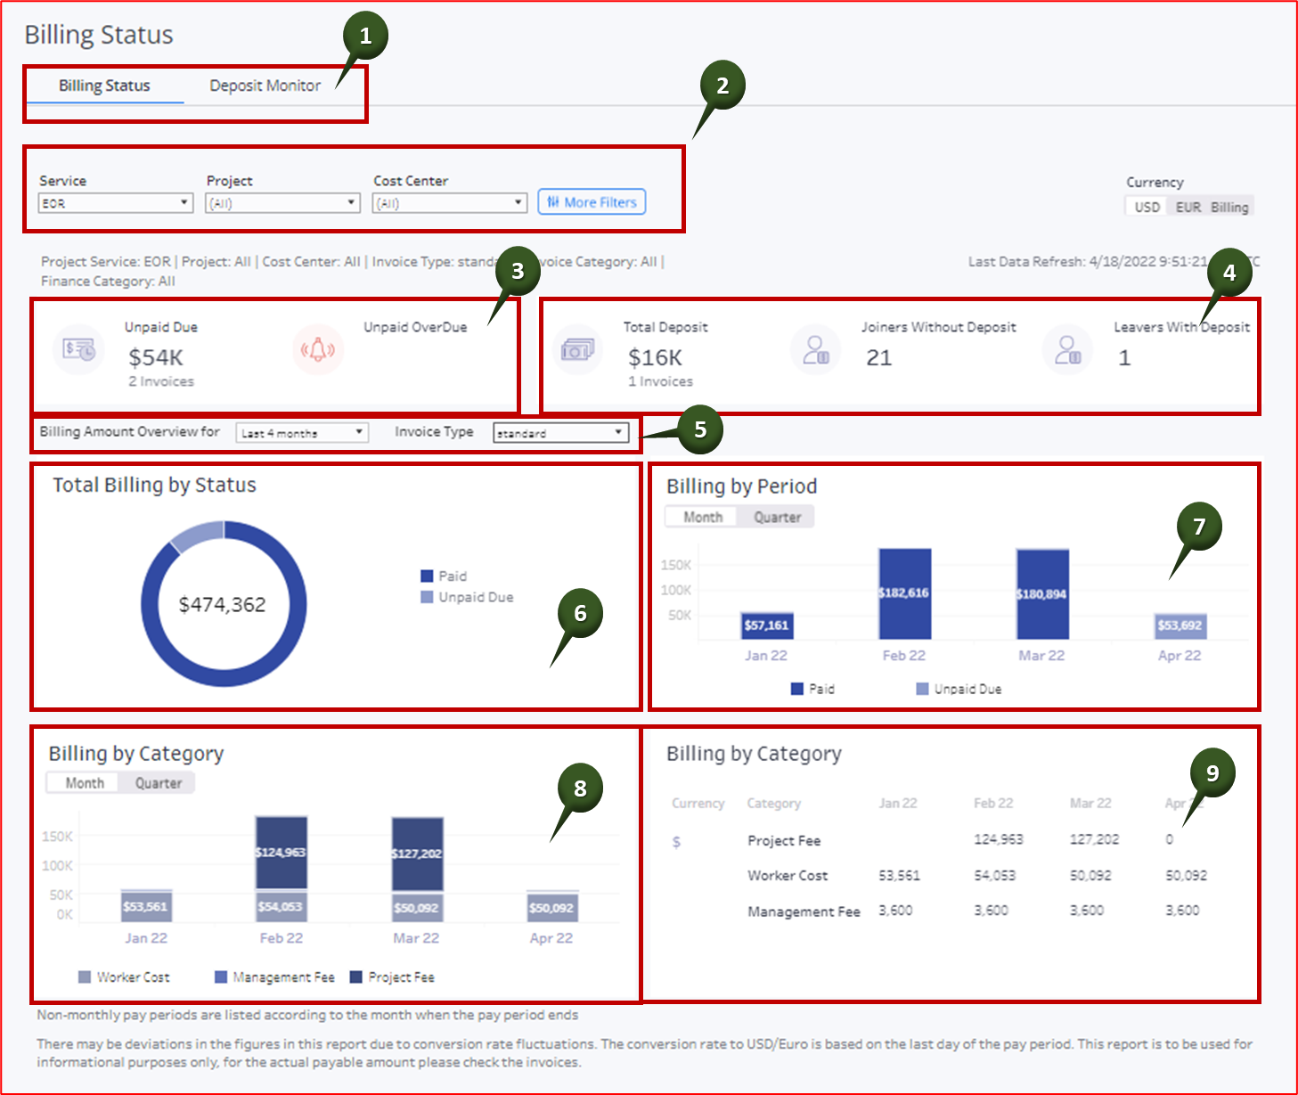Open the Service filter dropdown
The height and width of the screenshot is (1095, 1298).
tap(184, 202)
